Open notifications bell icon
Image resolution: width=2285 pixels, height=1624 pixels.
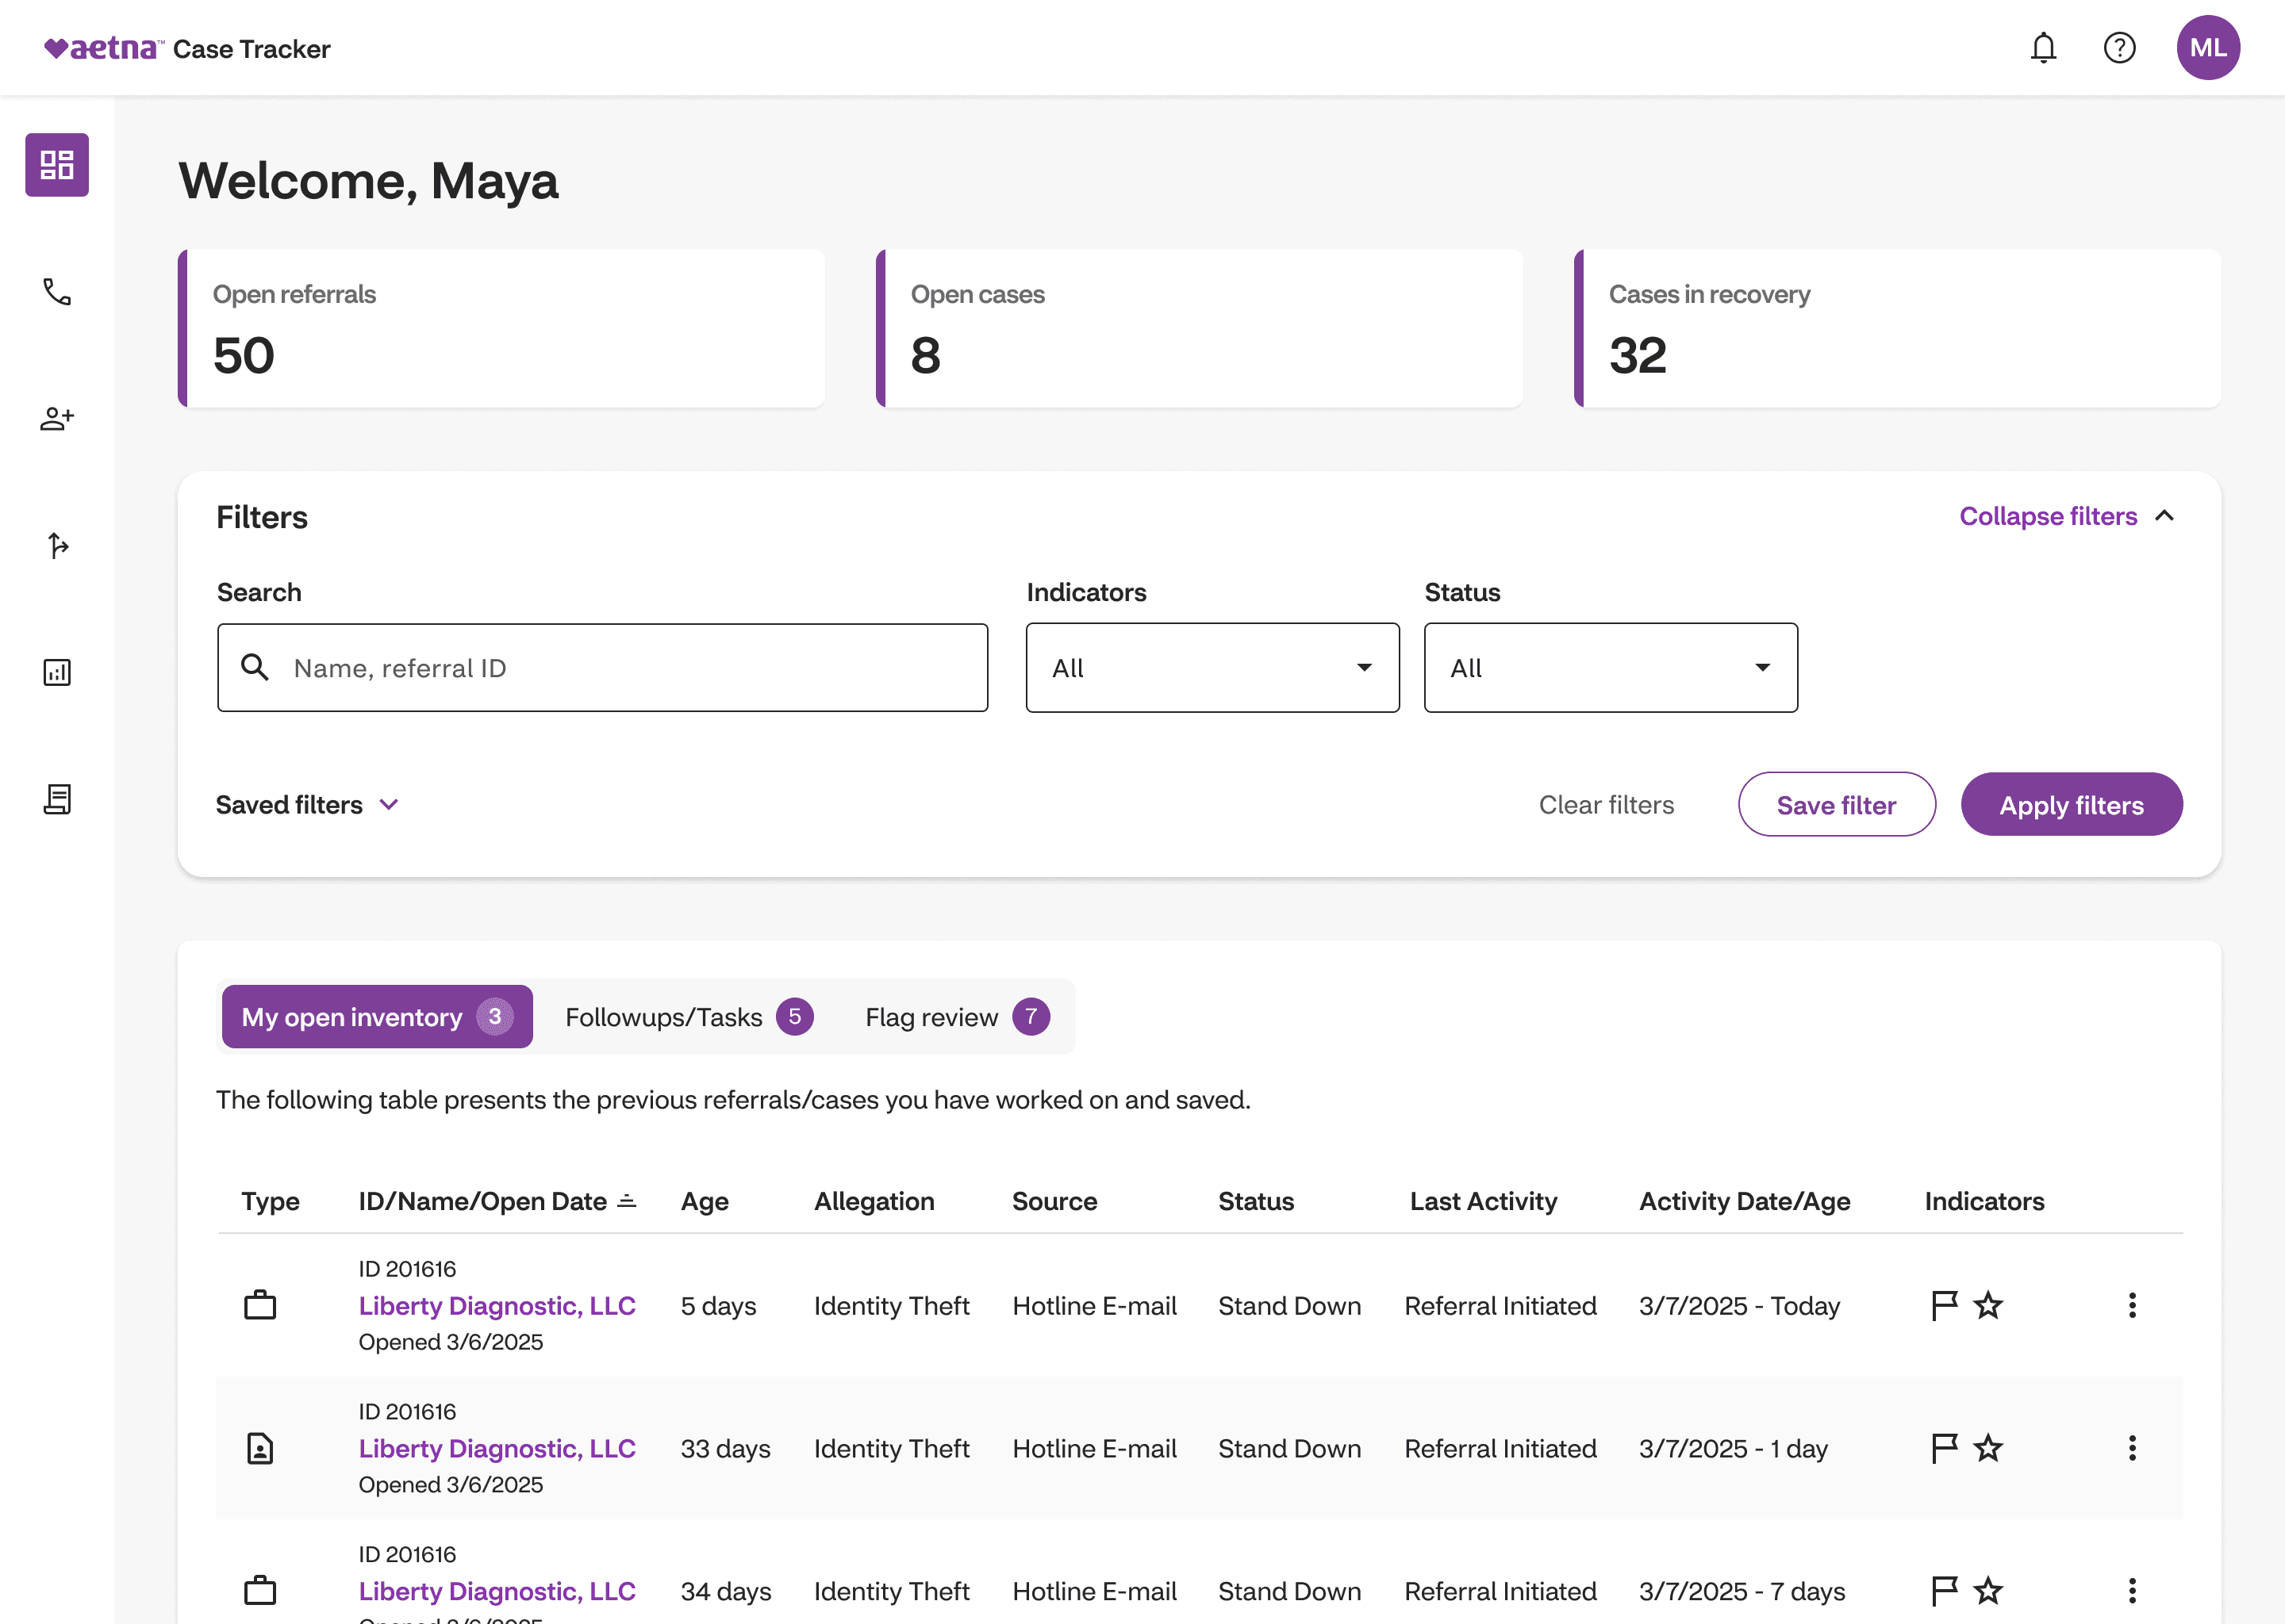coord(2043,48)
